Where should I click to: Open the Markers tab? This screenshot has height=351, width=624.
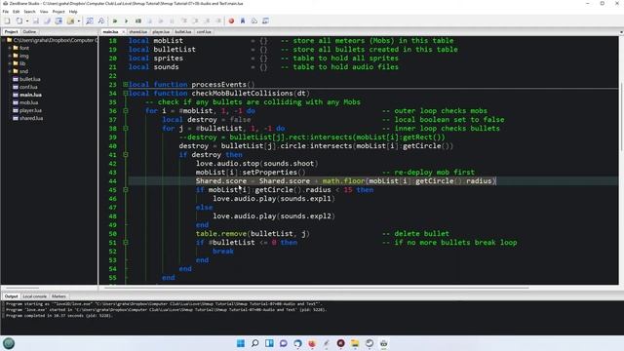click(x=58, y=296)
